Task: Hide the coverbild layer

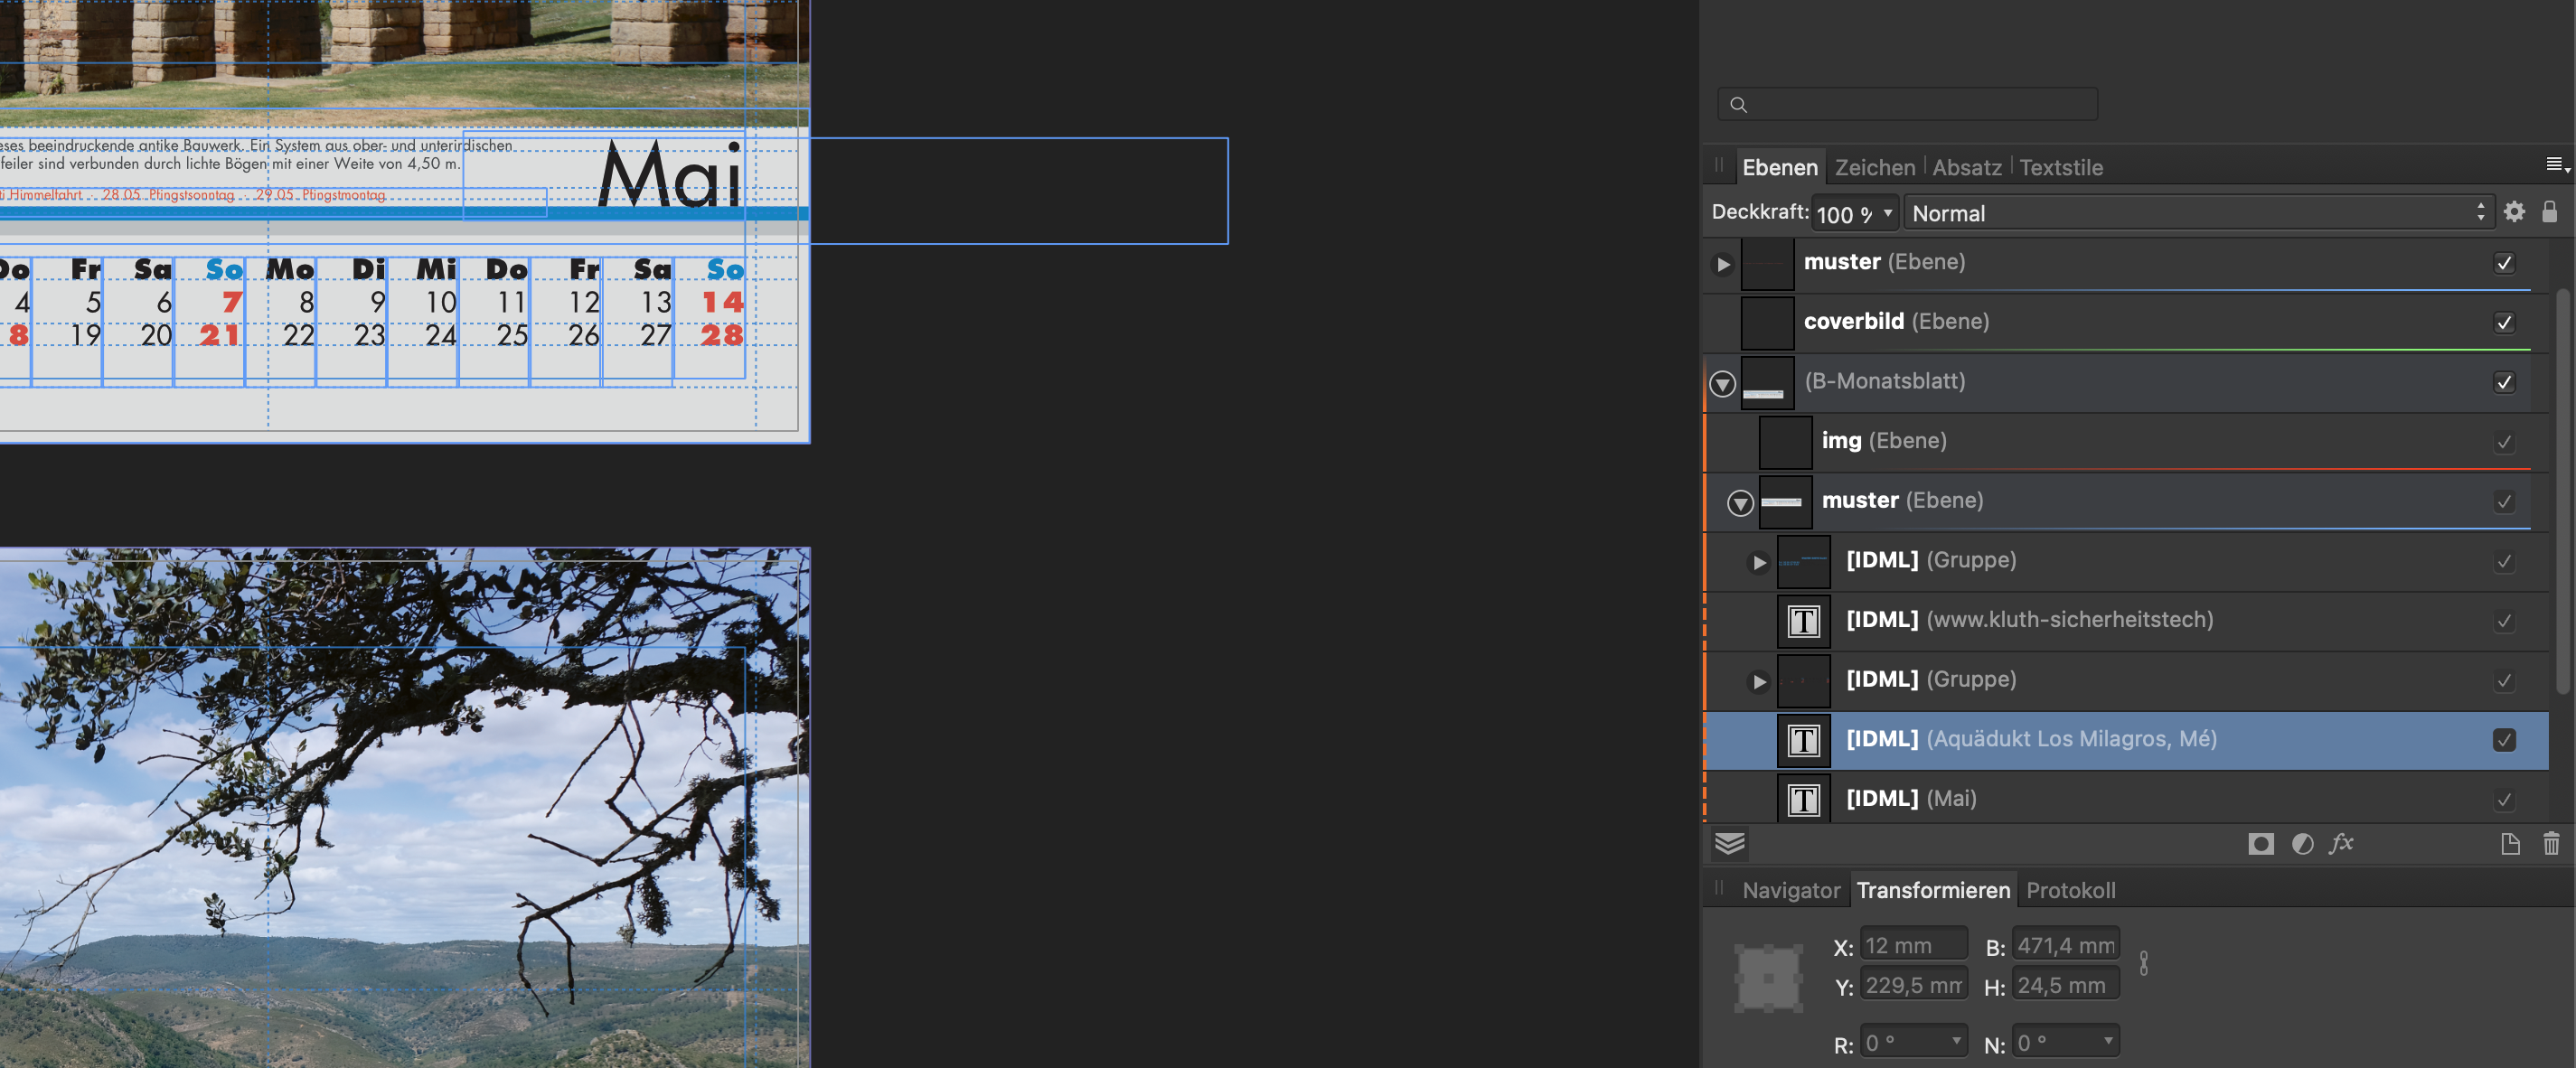Action: point(2504,322)
